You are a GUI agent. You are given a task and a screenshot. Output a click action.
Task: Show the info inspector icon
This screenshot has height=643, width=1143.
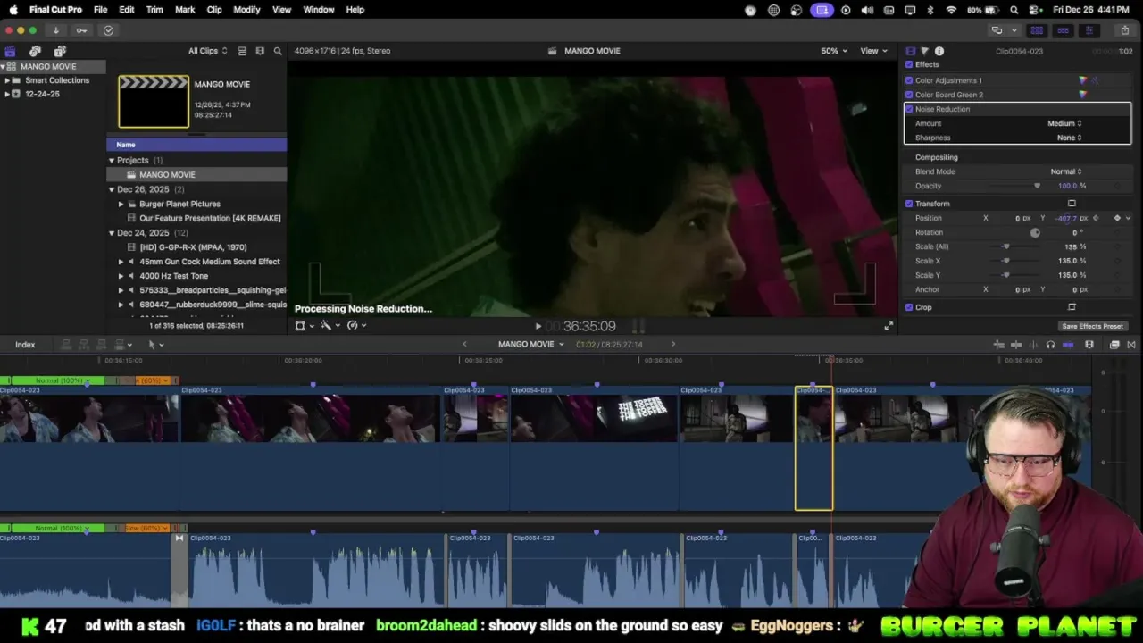939,51
